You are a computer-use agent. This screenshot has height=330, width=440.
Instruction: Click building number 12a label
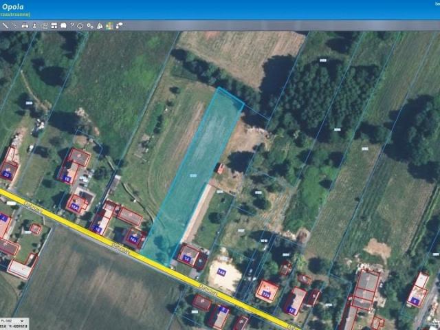pyautogui.click(x=266, y=294)
